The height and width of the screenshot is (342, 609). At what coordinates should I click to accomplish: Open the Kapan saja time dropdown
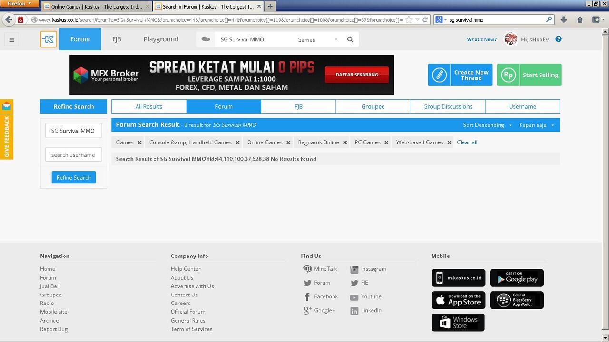point(537,125)
